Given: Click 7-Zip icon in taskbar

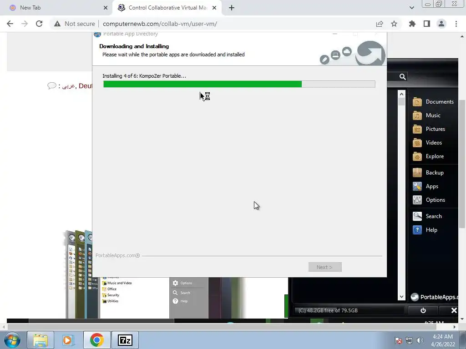Looking at the screenshot, I should (x=125, y=340).
